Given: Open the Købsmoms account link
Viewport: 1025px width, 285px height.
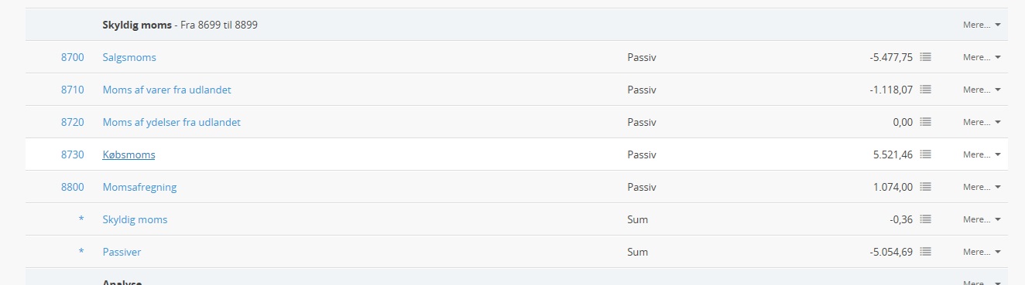Looking at the screenshot, I should point(129,154).
